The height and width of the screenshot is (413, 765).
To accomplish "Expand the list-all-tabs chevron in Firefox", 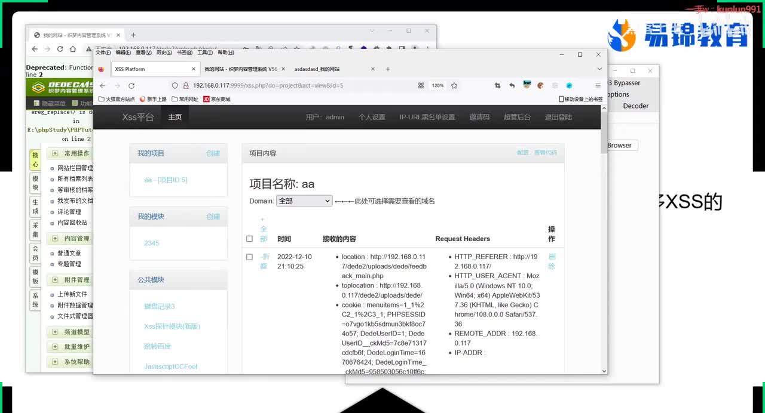I will coord(599,69).
